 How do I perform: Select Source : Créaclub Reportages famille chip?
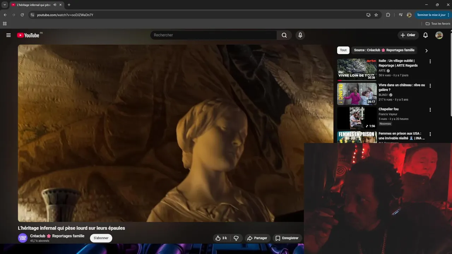tap(384, 50)
